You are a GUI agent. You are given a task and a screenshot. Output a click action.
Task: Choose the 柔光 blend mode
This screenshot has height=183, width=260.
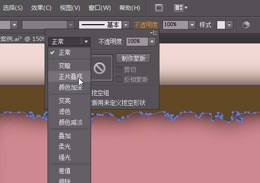click(x=69, y=146)
